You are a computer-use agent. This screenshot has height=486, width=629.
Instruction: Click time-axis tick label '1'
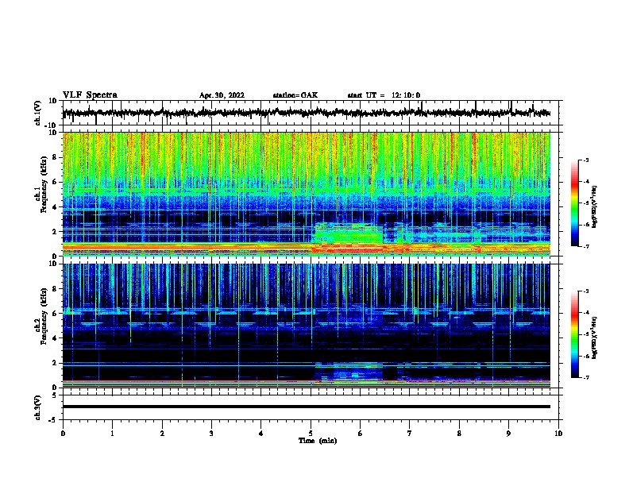tap(112, 433)
